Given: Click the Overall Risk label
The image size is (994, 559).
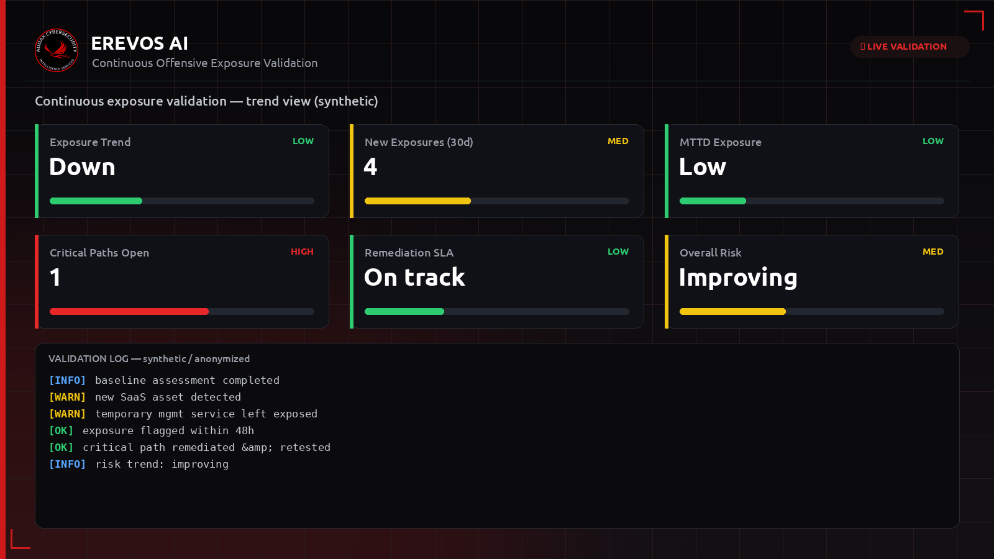Looking at the screenshot, I should (711, 253).
